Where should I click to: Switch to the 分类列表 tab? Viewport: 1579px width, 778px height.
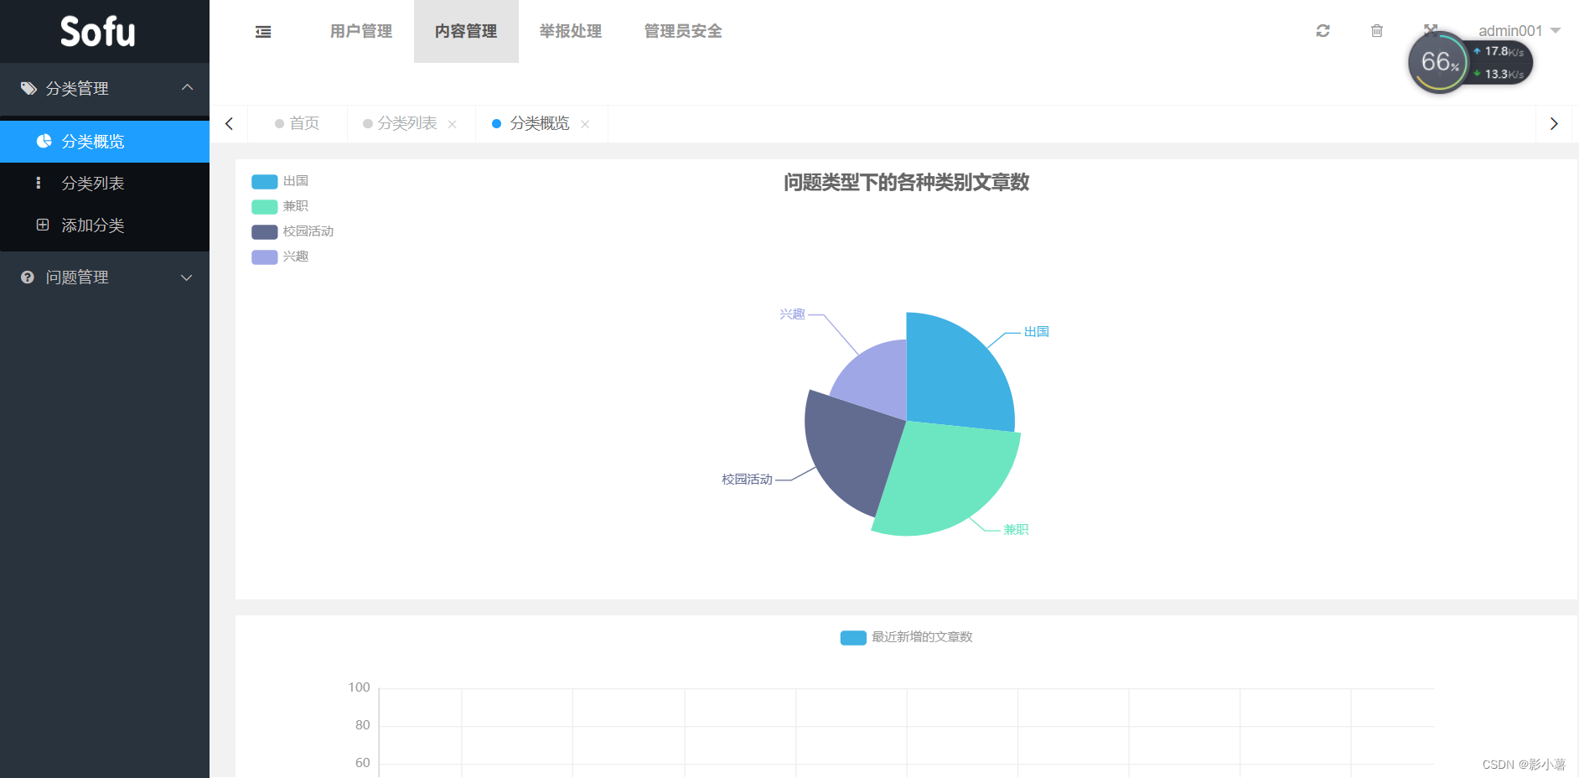407,123
